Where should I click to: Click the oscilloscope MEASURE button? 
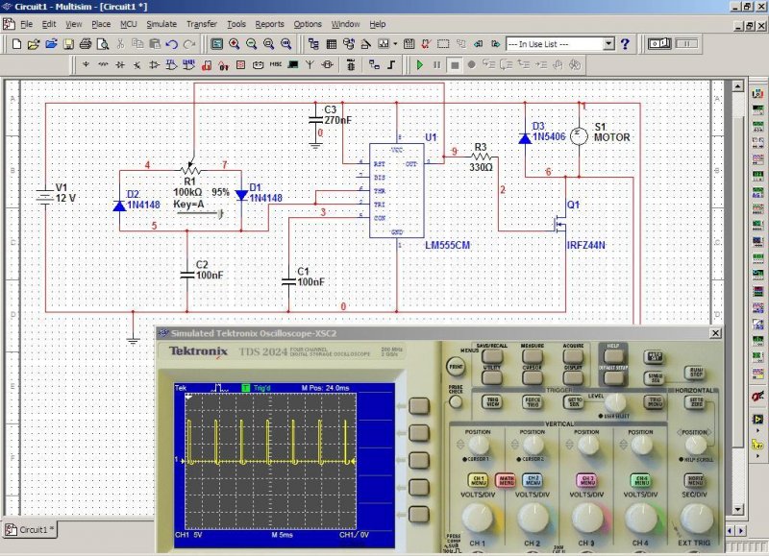click(533, 356)
